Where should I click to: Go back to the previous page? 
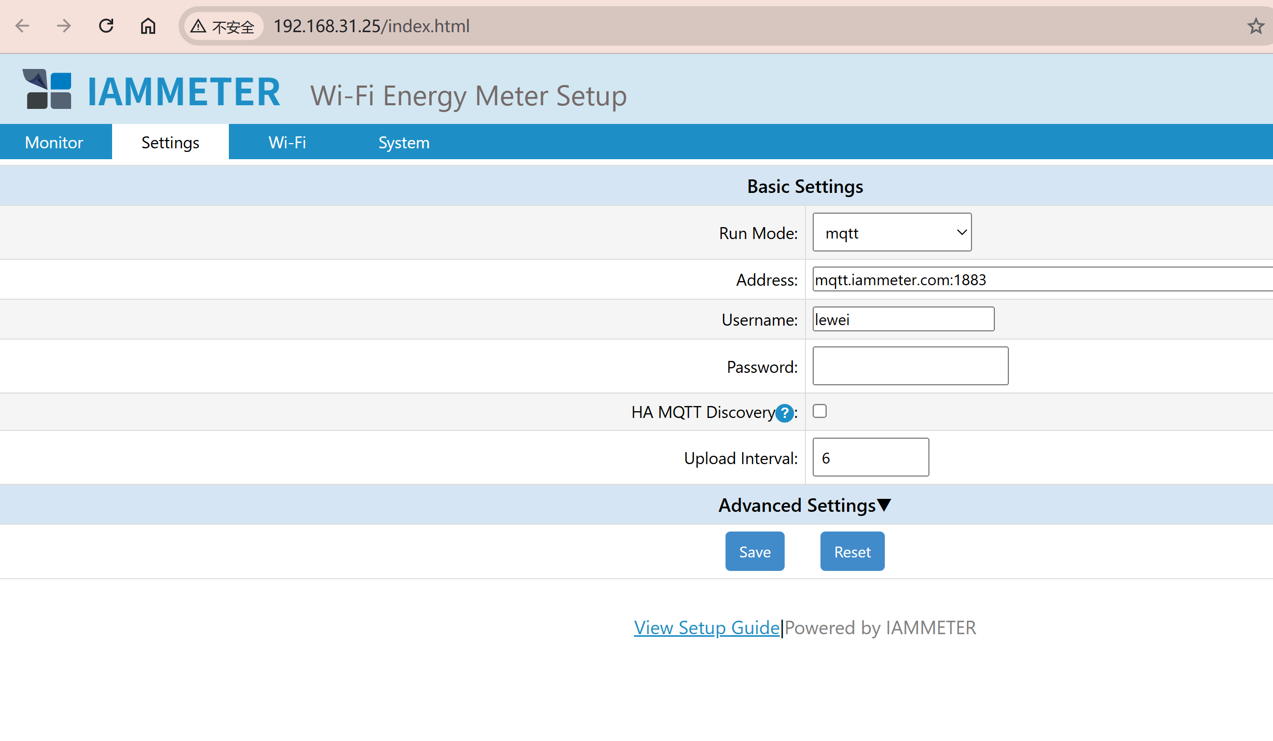22,26
